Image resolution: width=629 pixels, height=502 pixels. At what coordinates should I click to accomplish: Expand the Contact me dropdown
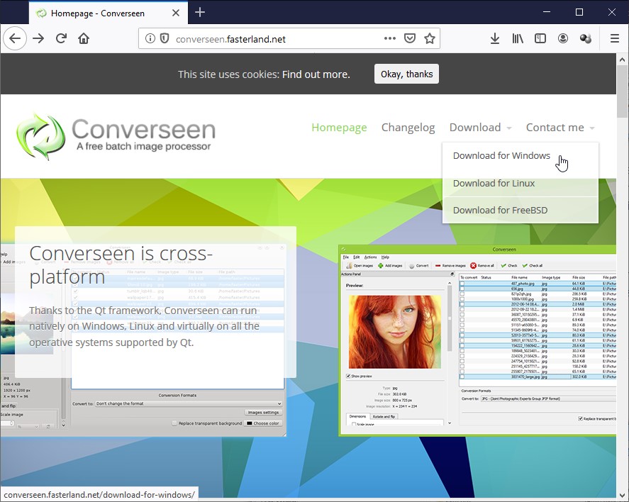(x=560, y=128)
